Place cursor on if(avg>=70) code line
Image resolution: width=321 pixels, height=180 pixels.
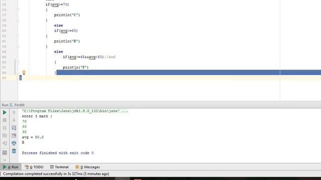pyautogui.click(x=57, y=4)
